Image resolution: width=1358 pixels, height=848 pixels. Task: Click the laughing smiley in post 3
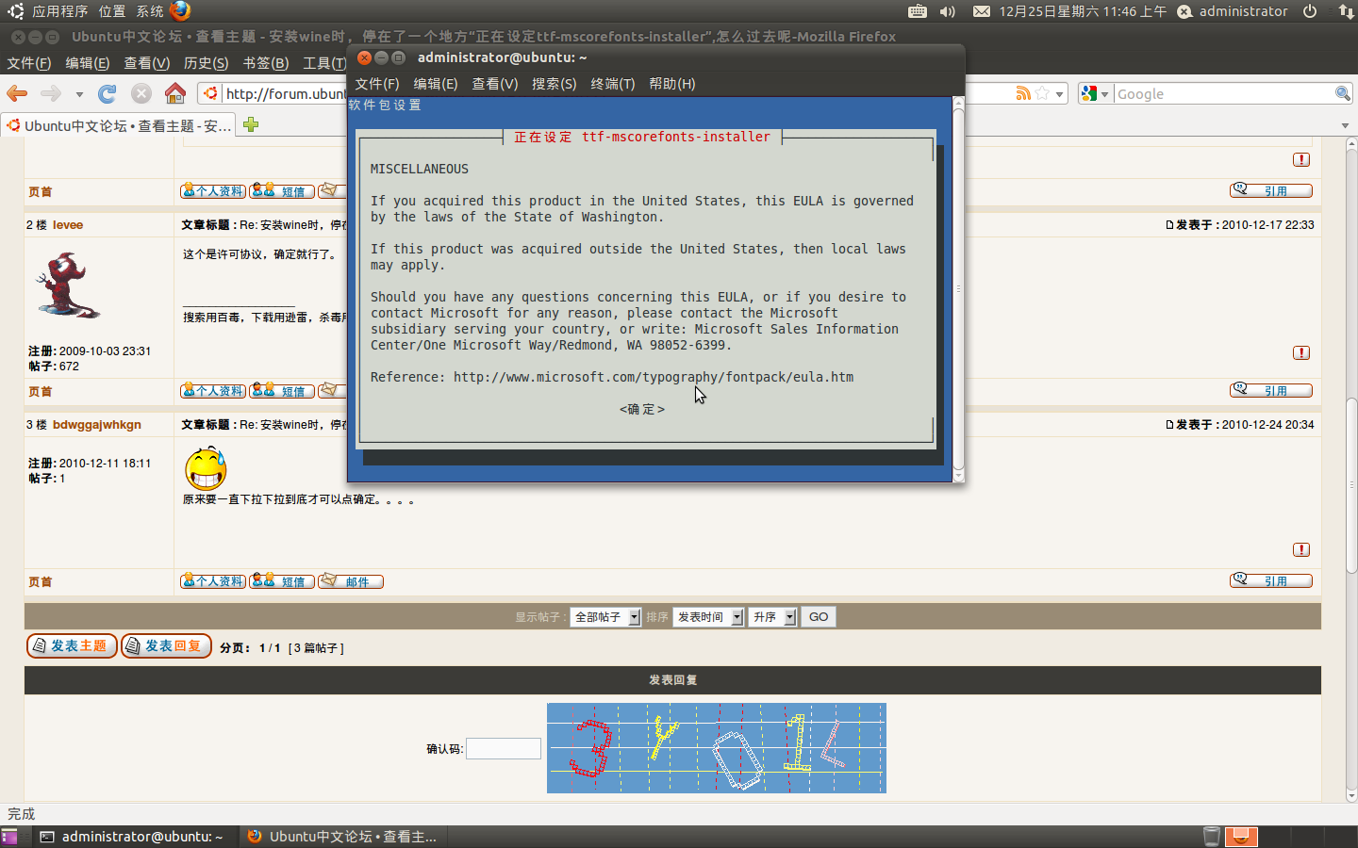(x=206, y=468)
